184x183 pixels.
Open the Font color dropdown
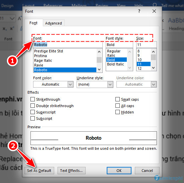point(70,84)
